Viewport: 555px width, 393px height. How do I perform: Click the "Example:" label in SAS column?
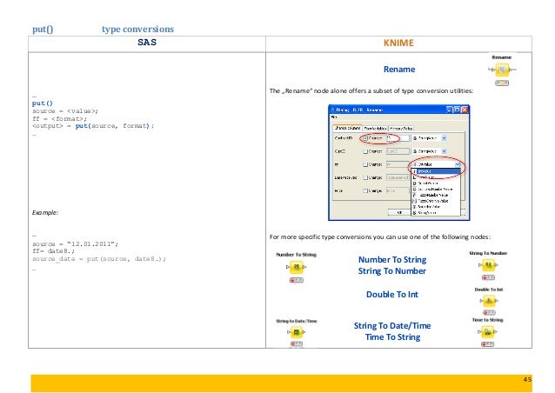point(45,213)
